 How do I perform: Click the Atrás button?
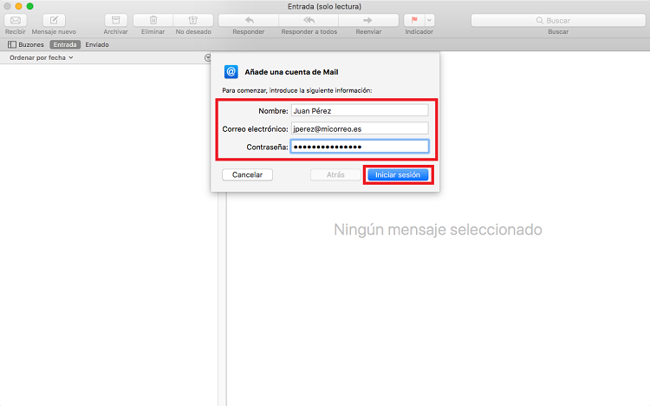335,174
